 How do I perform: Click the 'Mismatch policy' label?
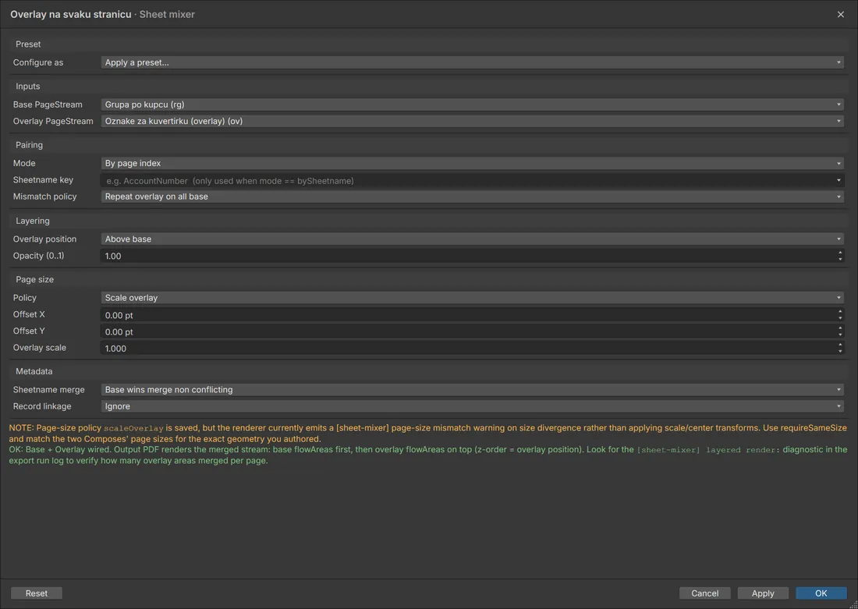[x=45, y=197]
